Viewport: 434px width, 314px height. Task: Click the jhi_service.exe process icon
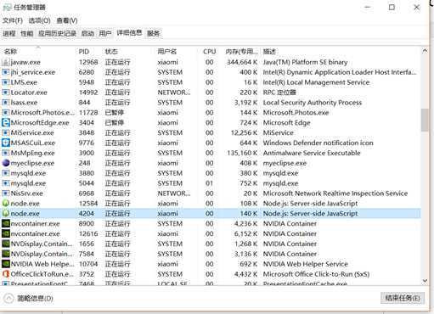[5, 72]
